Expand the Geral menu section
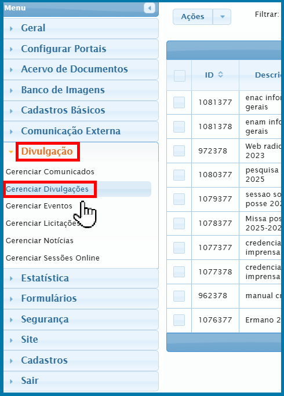This screenshot has height=396, width=284. tap(81, 28)
